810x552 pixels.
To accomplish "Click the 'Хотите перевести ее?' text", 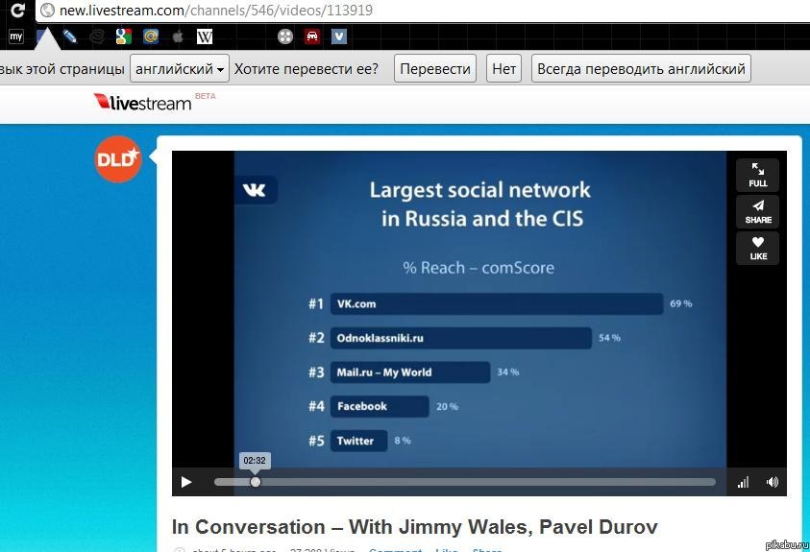I will pos(307,68).
